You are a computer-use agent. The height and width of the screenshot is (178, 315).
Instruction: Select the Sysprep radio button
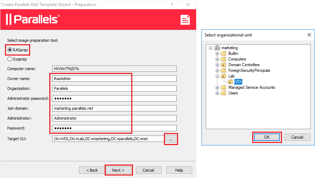(10, 59)
